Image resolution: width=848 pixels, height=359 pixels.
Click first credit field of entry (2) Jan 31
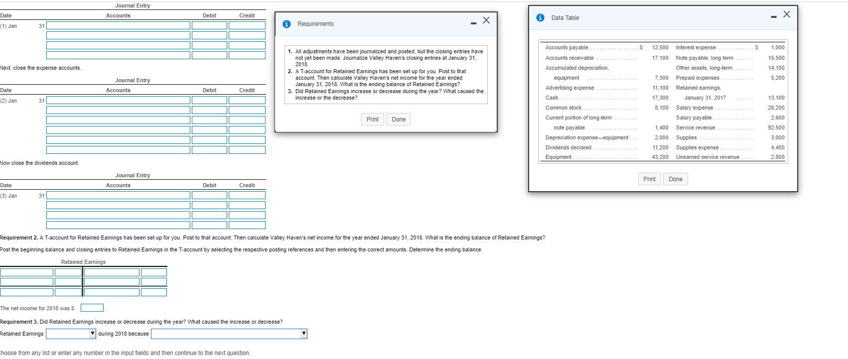(x=247, y=100)
